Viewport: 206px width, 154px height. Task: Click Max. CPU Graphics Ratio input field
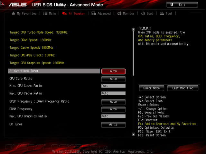click(113, 116)
